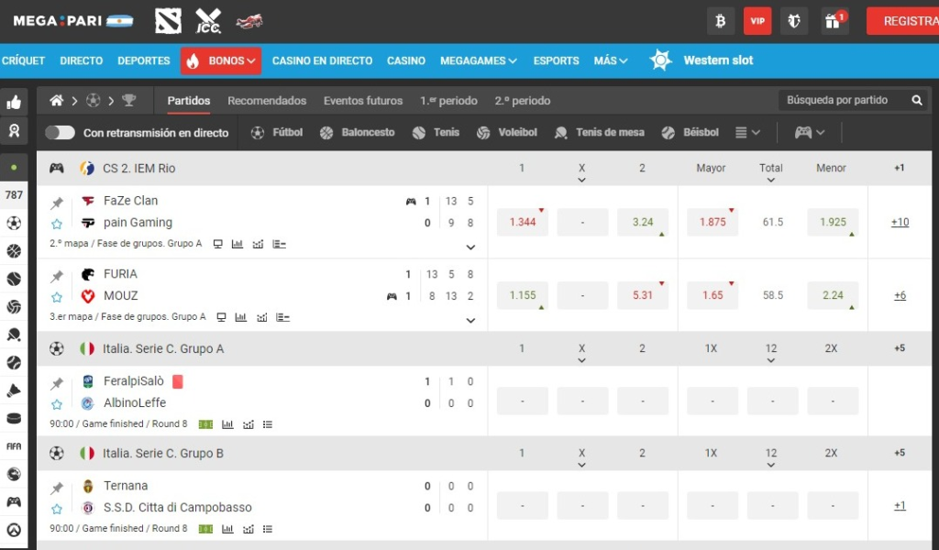Open thumbs-up recommended sidebar icon
Image resolution: width=939 pixels, height=550 pixels.
[x=14, y=103]
